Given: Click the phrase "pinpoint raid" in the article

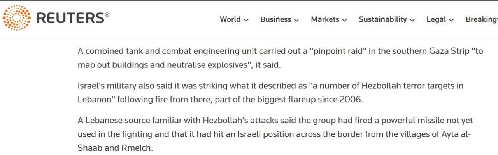Looking at the screenshot, I should [337, 51].
